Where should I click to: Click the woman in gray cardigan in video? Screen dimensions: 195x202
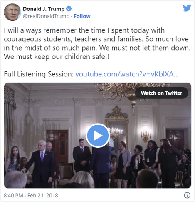123,162
